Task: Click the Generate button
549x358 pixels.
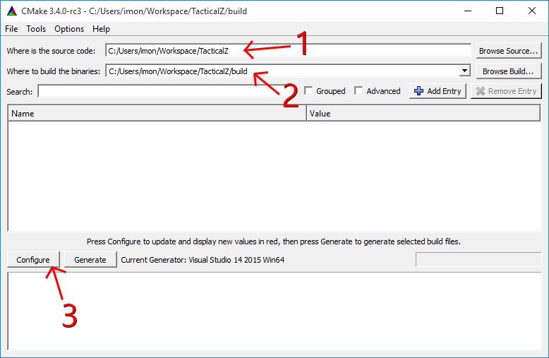Action: [90, 260]
